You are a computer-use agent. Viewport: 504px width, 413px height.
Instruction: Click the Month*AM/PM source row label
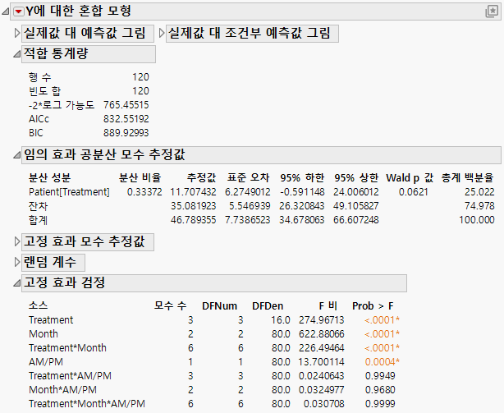tap(62, 390)
